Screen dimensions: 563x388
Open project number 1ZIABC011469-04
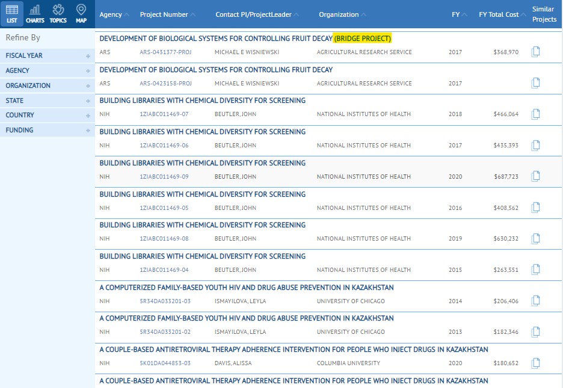tap(164, 270)
